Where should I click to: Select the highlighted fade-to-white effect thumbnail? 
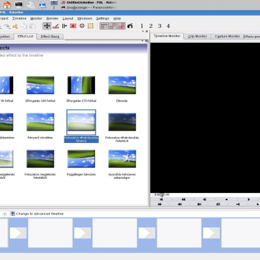[x=81, y=122]
